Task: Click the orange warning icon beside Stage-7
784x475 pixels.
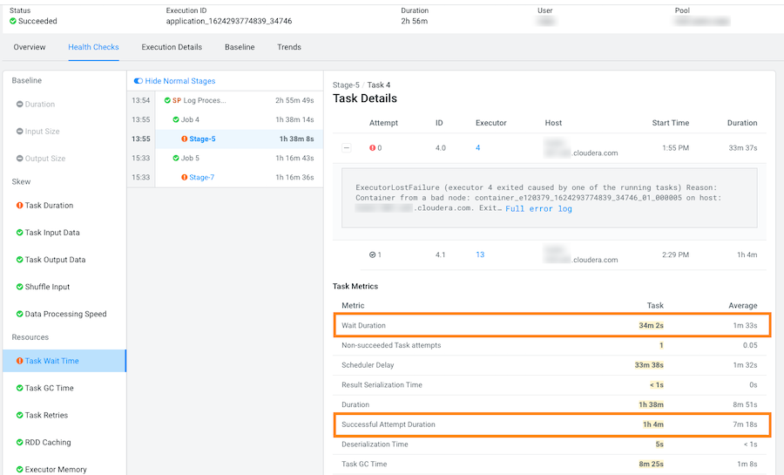Action: [x=184, y=177]
